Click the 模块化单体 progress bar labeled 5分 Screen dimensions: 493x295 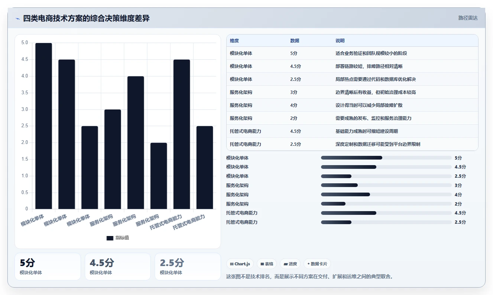tap(386, 158)
